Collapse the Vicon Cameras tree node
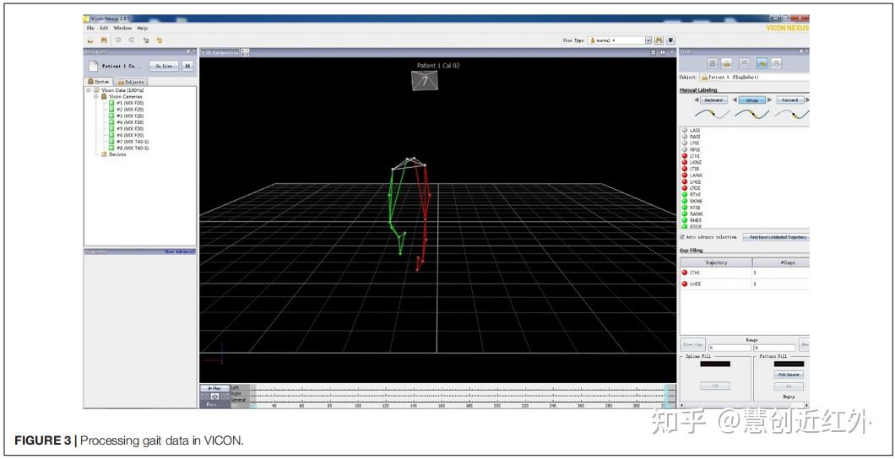The width and height of the screenshot is (895, 459). click(x=96, y=97)
